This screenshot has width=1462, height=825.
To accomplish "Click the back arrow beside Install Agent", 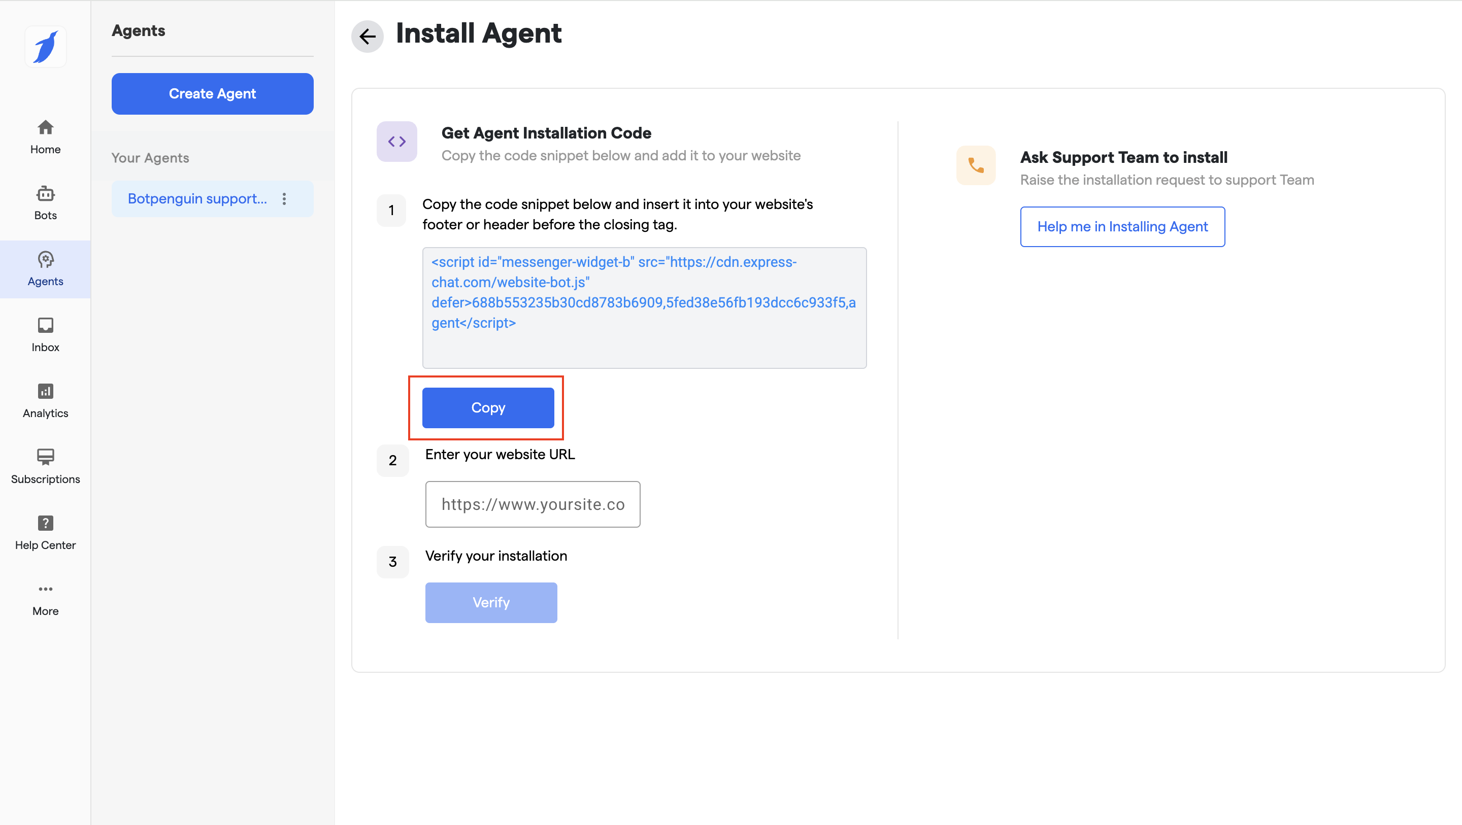I will (367, 37).
